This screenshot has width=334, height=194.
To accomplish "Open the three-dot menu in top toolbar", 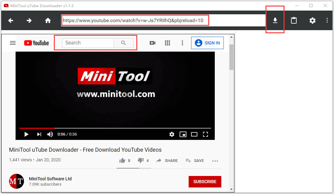I will pyautogui.click(x=327, y=21).
